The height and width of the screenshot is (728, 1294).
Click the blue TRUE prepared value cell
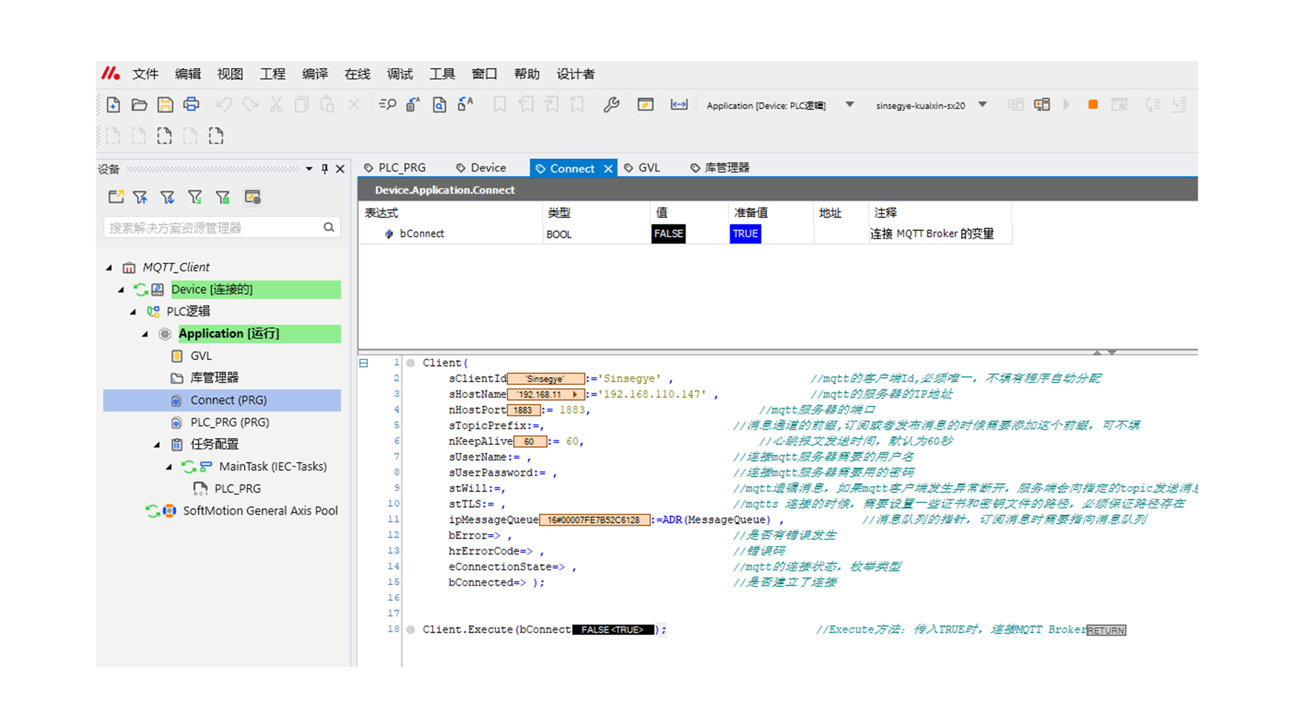745,234
